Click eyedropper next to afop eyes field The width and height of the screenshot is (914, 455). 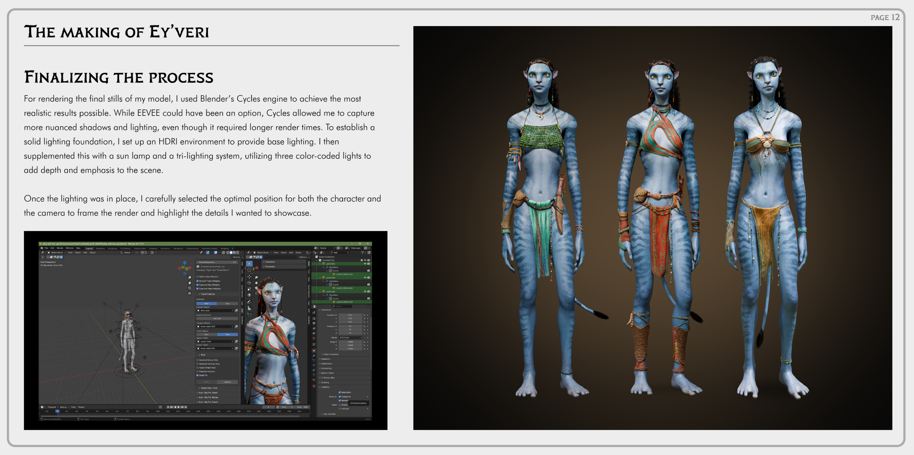237,311
